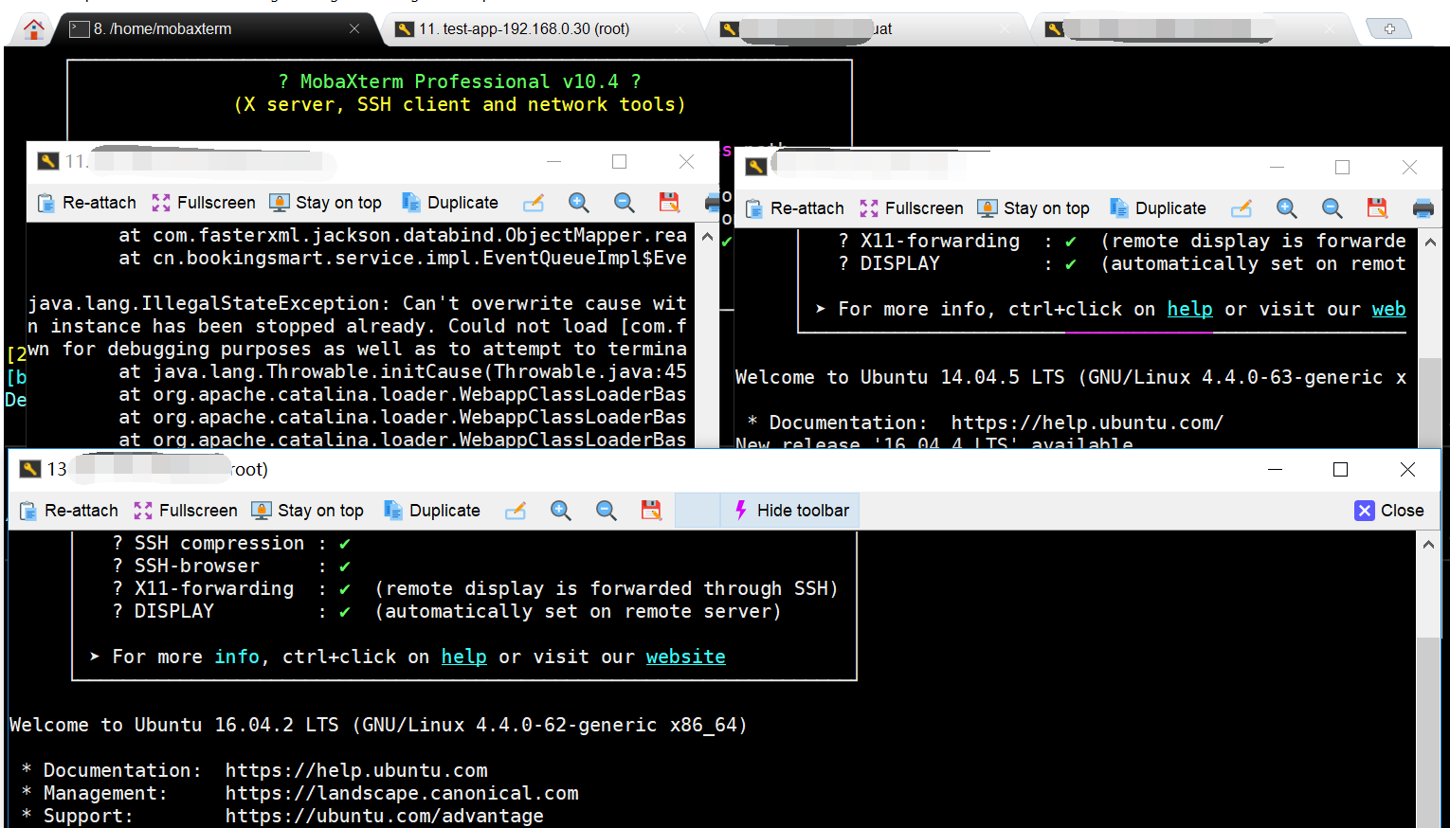
Task: Duplicate the session in window 11
Action: point(450,203)
